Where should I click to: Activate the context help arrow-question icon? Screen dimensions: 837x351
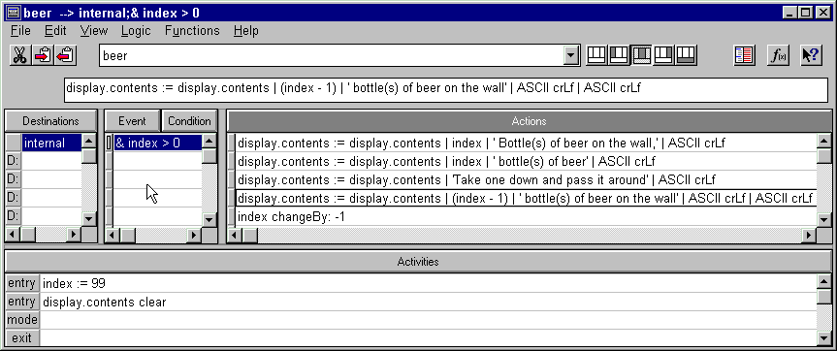(811, 55)
